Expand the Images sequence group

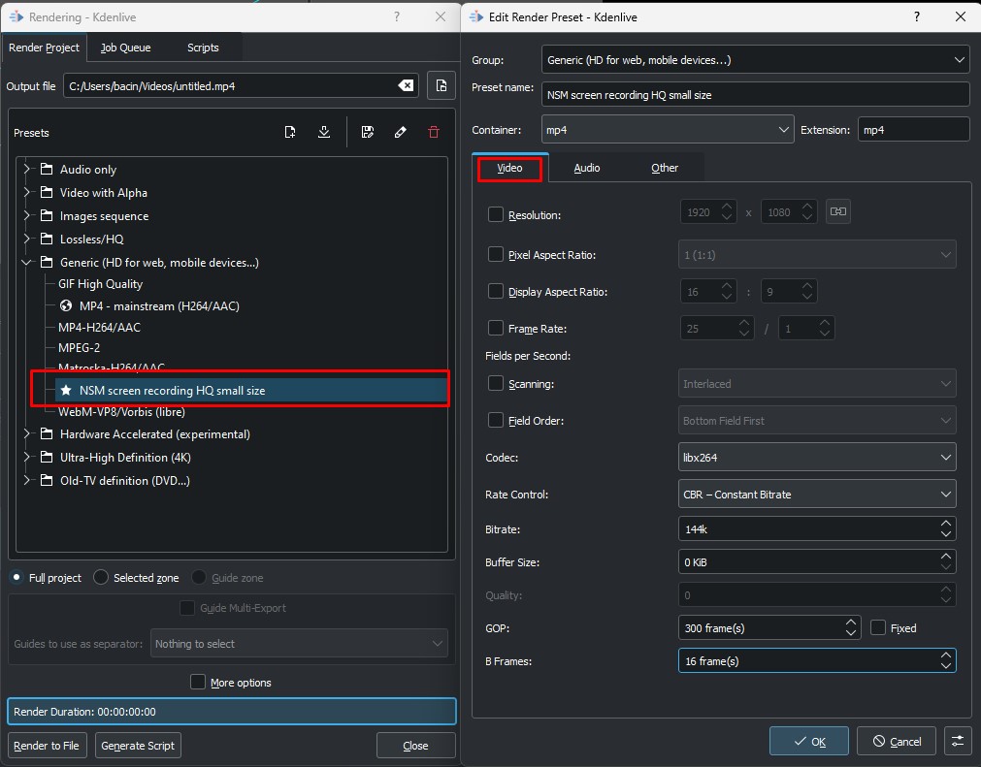click(x=26, y=215)
